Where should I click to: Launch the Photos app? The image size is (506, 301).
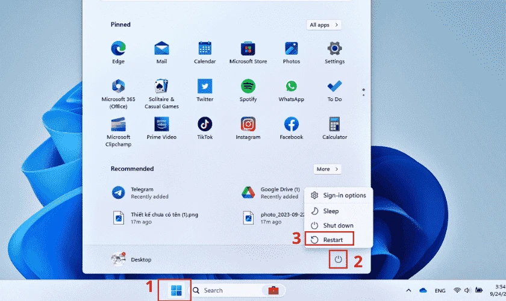[291, 52]
